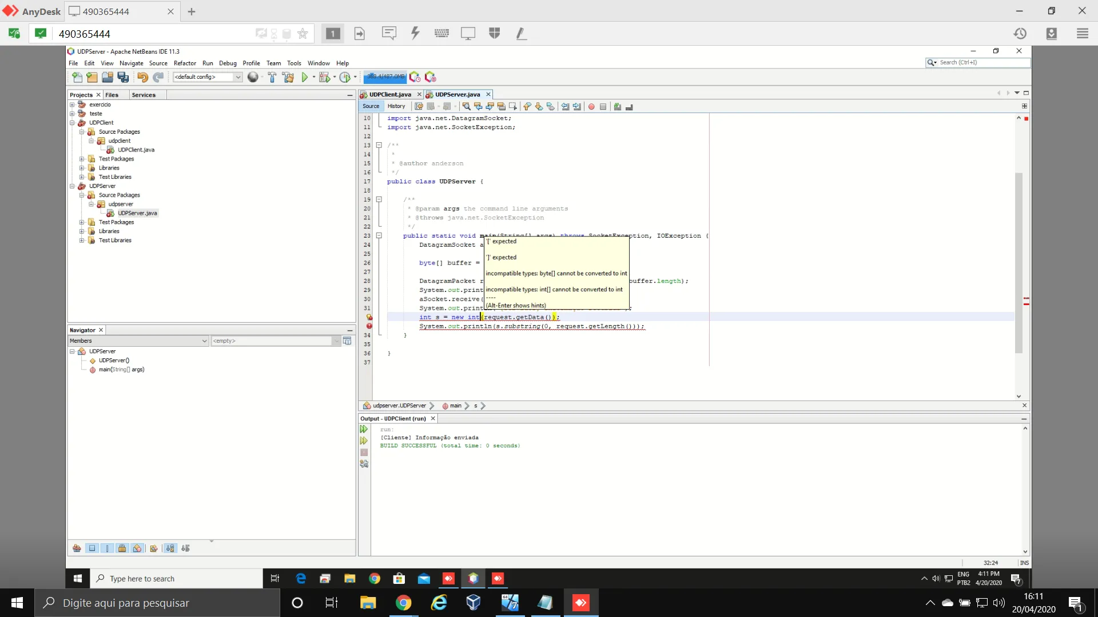Click the History view button

pos(396,106)
